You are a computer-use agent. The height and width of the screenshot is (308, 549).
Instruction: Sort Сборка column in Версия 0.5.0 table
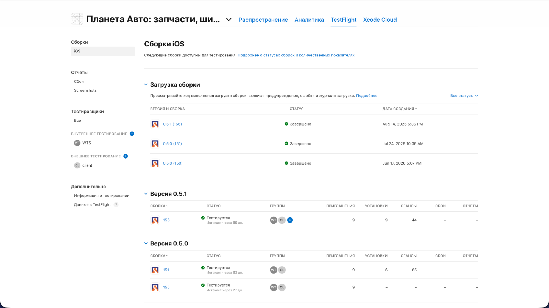tap(159, 256)
